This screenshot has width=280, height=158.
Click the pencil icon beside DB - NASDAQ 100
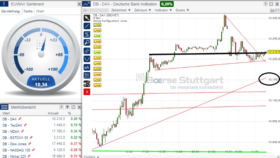click(x=33, y=150)
